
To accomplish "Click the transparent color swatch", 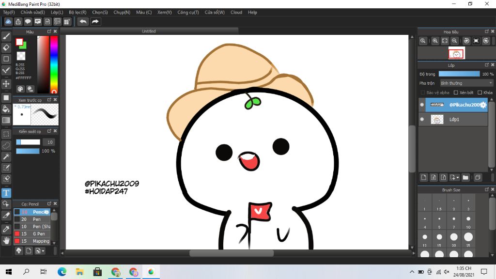I will 21,56.
